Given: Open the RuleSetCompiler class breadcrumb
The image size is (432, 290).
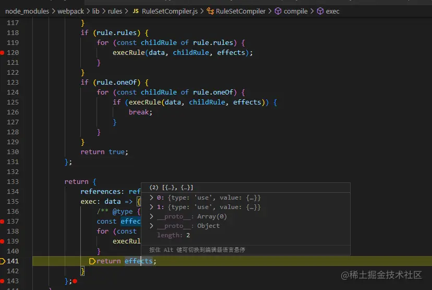Looking at the screenshot, I should [241, 11].
